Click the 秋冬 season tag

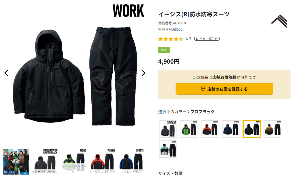click(164, 50)
